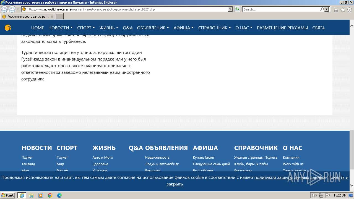Click the Refresh page icon
Viewport: 354px width, 199px height.
click(237, 9)
